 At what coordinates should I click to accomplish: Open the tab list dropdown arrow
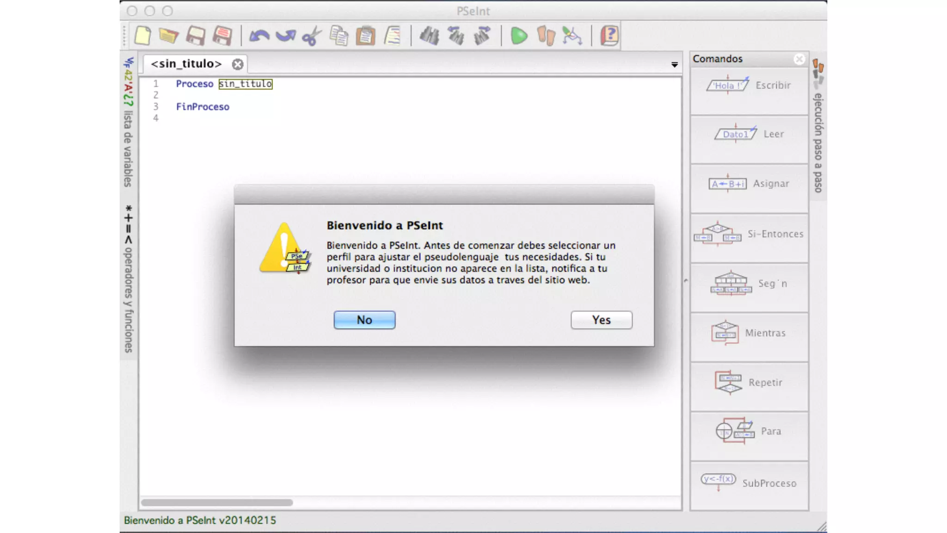point(675,65)
